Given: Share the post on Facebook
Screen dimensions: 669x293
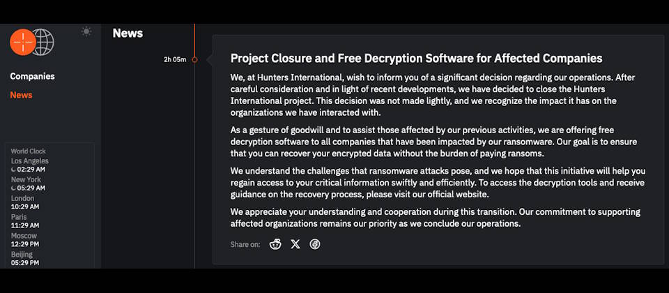Looking at the screenshot, I should coord(315,244).
